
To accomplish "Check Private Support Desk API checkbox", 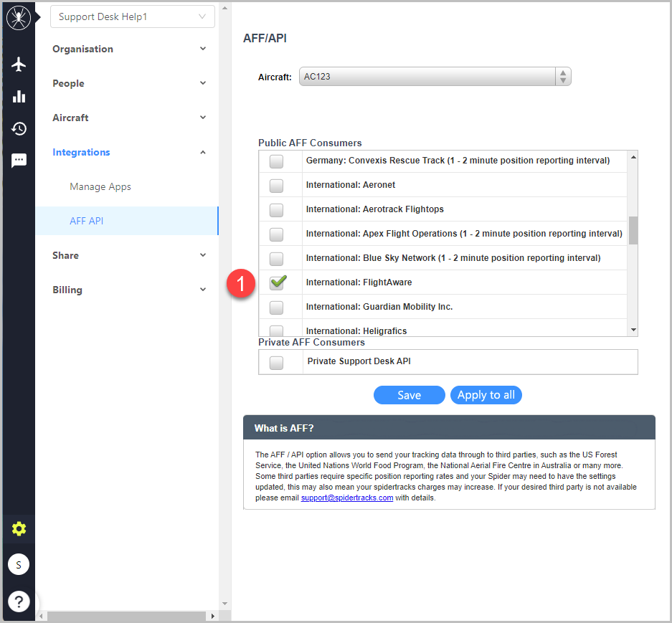I will click(276, 363).
